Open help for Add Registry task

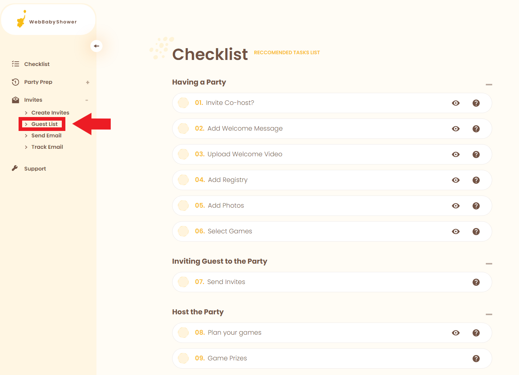[x=476, y=180]
